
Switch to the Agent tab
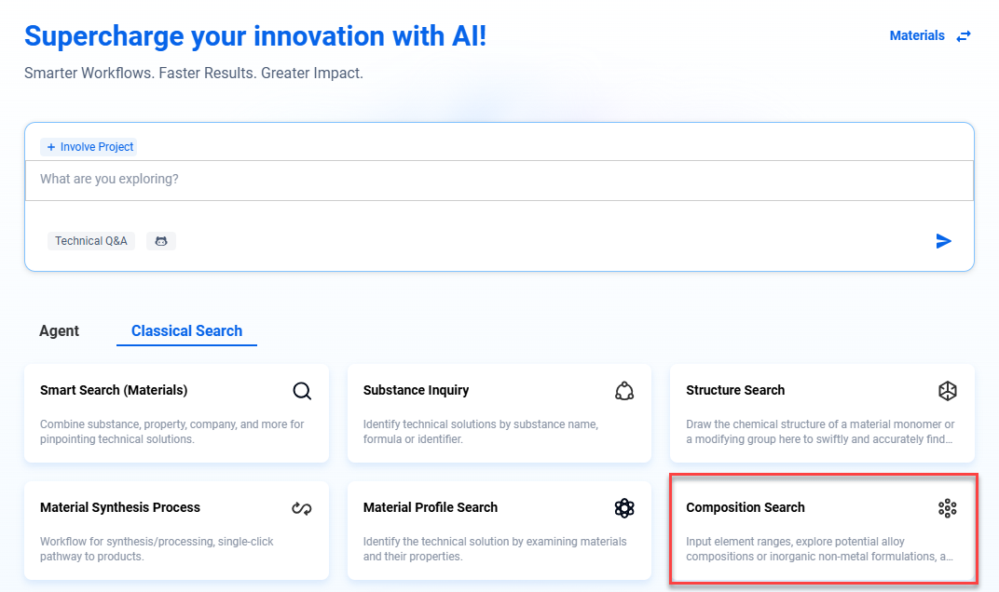(x=60, y=331)
